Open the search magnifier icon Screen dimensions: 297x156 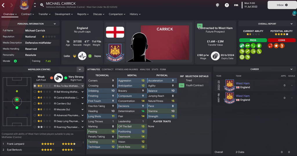[x=42, y=5]
